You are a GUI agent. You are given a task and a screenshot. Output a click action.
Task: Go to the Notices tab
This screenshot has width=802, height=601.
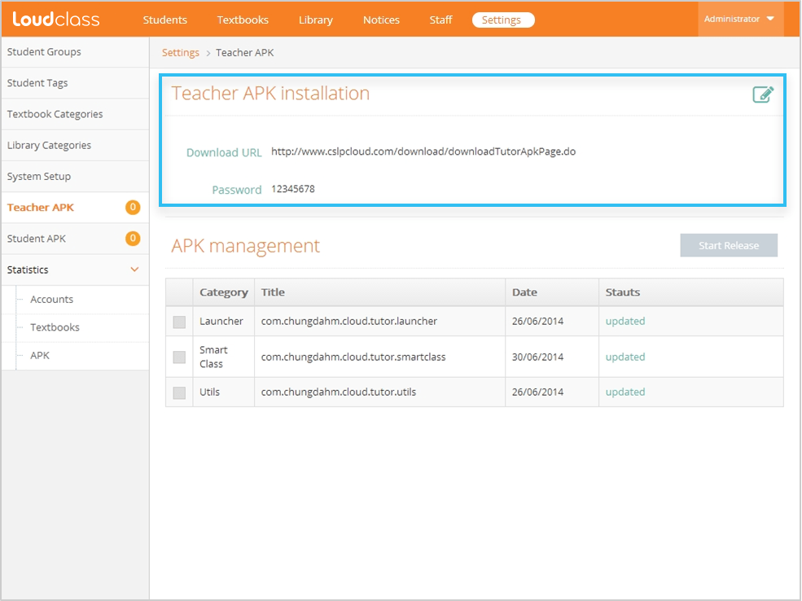pos(381,20)
